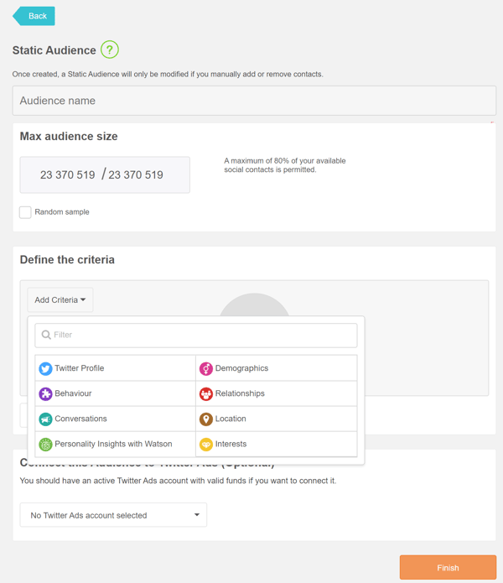
Task: Expand the Add Criteria dropdown
Action: tap(60, 299)
